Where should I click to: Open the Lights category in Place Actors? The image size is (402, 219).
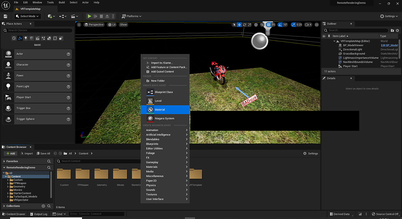tap(26, 38)
